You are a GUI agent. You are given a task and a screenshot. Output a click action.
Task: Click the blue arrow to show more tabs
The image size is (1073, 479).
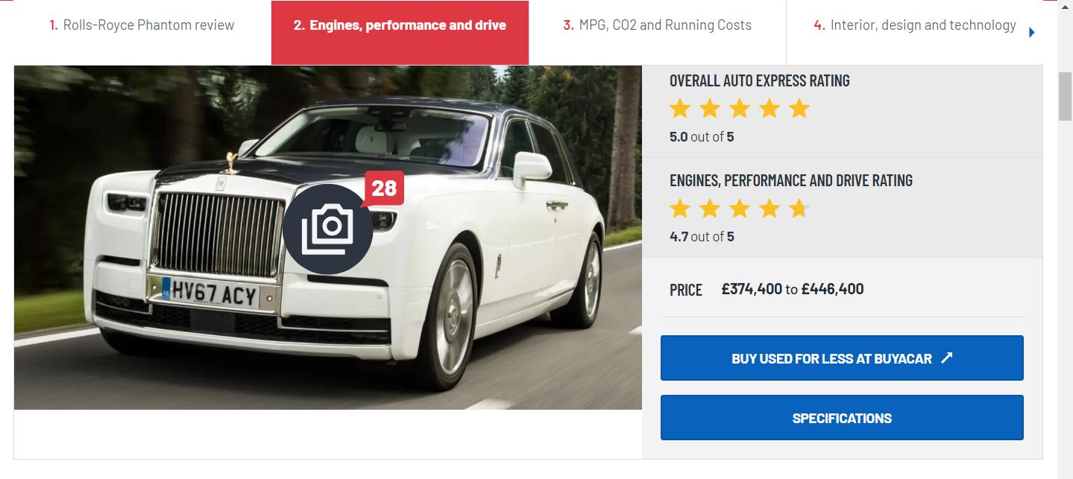click(1032, 32)
